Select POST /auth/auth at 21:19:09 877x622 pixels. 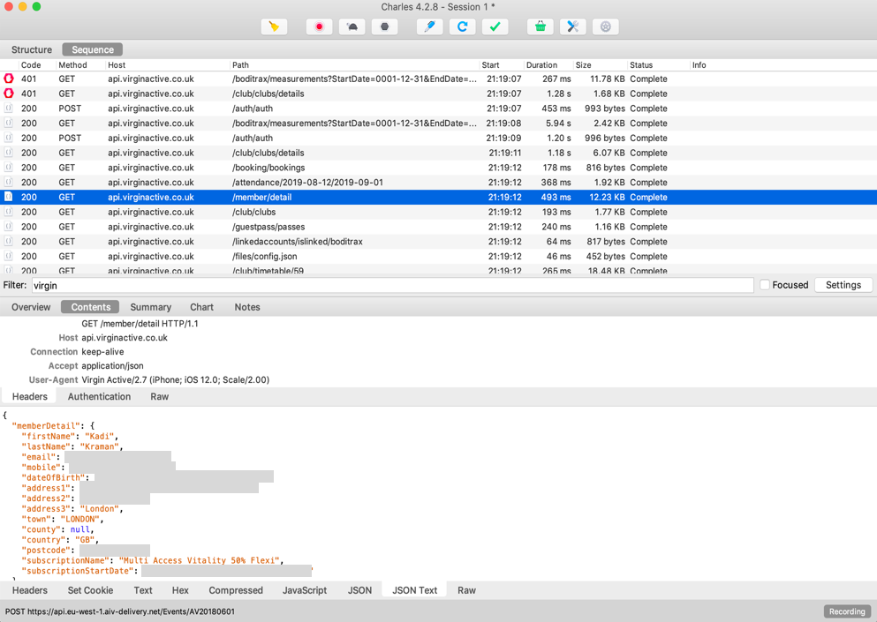coord(438,138)
